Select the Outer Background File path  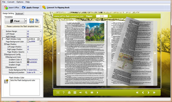(x=33, y=70)
